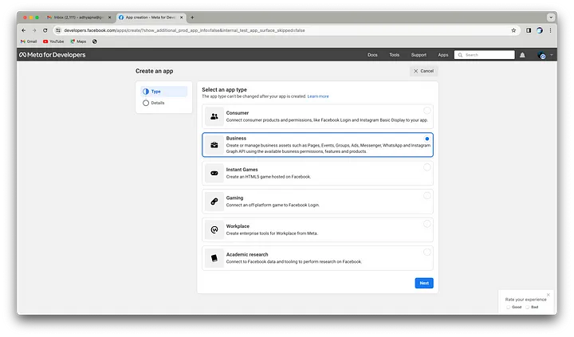Click the browser address bar URL
Viewport: 574px width, 337px height.
(x=184, y=30)
